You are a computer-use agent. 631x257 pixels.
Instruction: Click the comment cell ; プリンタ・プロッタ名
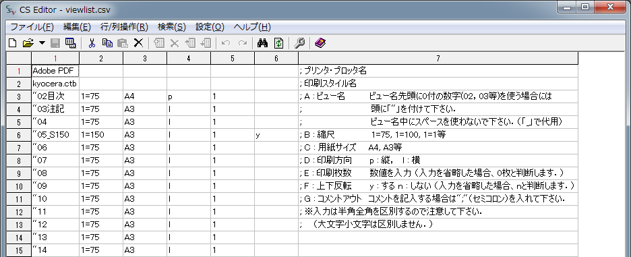(x=438, y=71)
